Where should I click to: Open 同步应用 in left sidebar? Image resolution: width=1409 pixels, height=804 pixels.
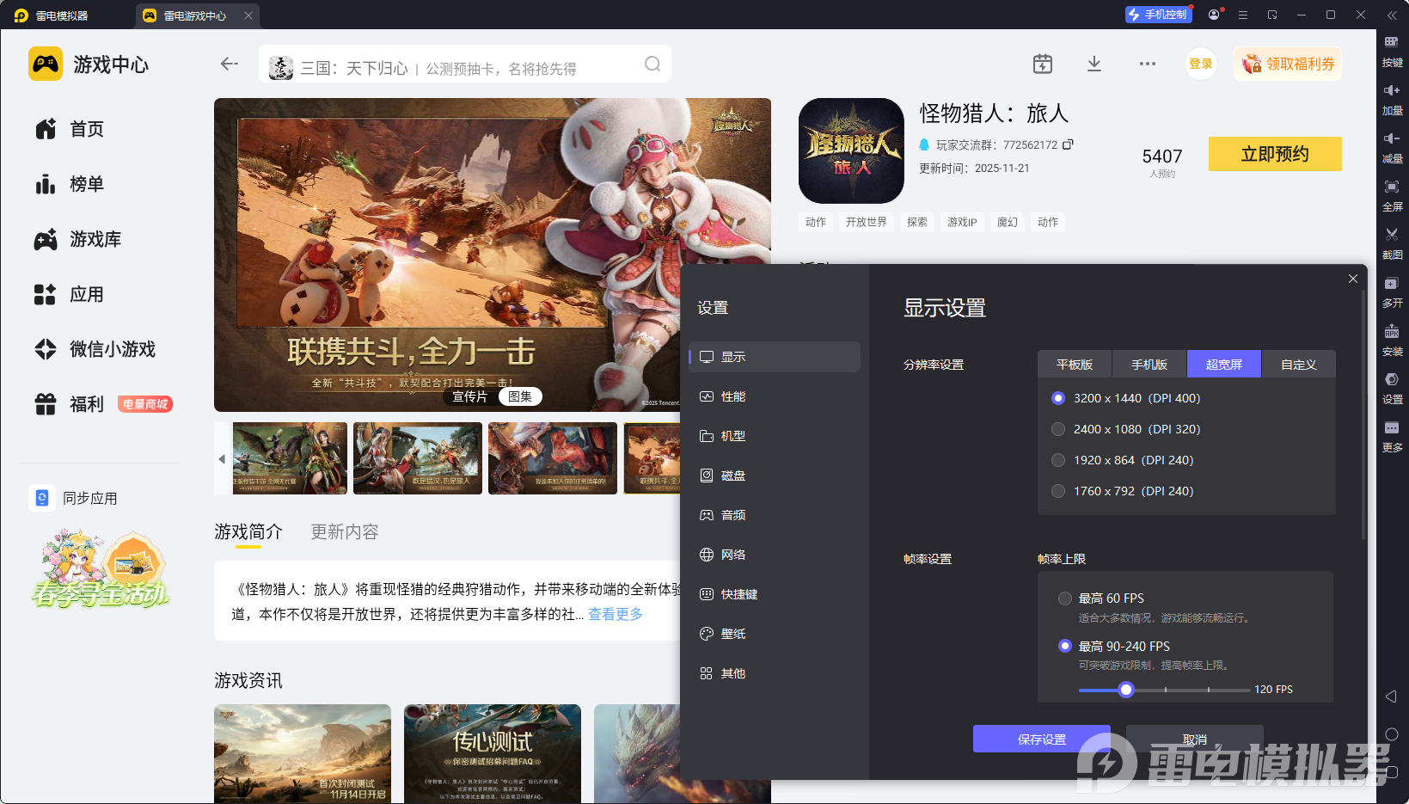click(74, 498)
